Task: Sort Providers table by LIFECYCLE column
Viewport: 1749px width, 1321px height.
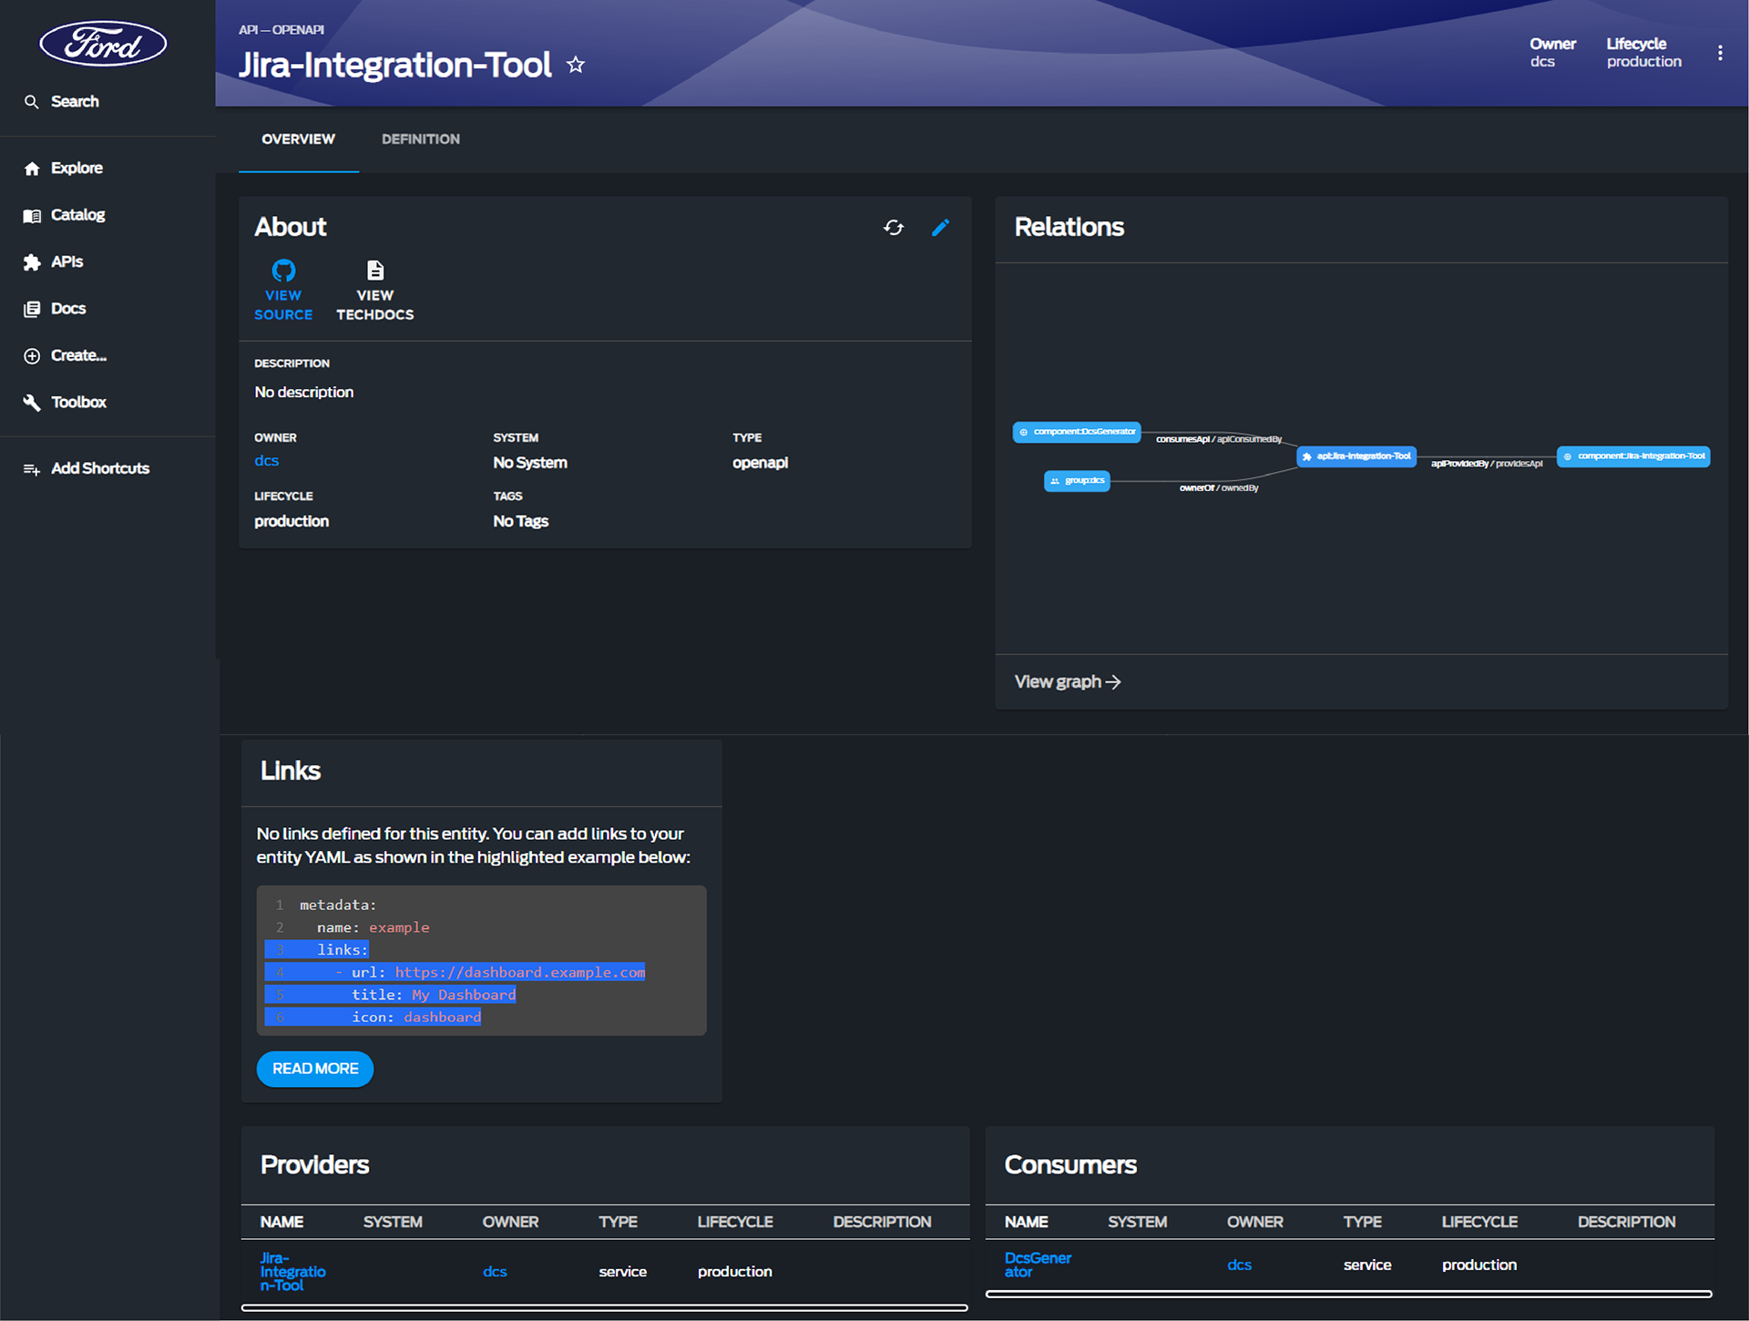Action: (x=735, y=1222)
